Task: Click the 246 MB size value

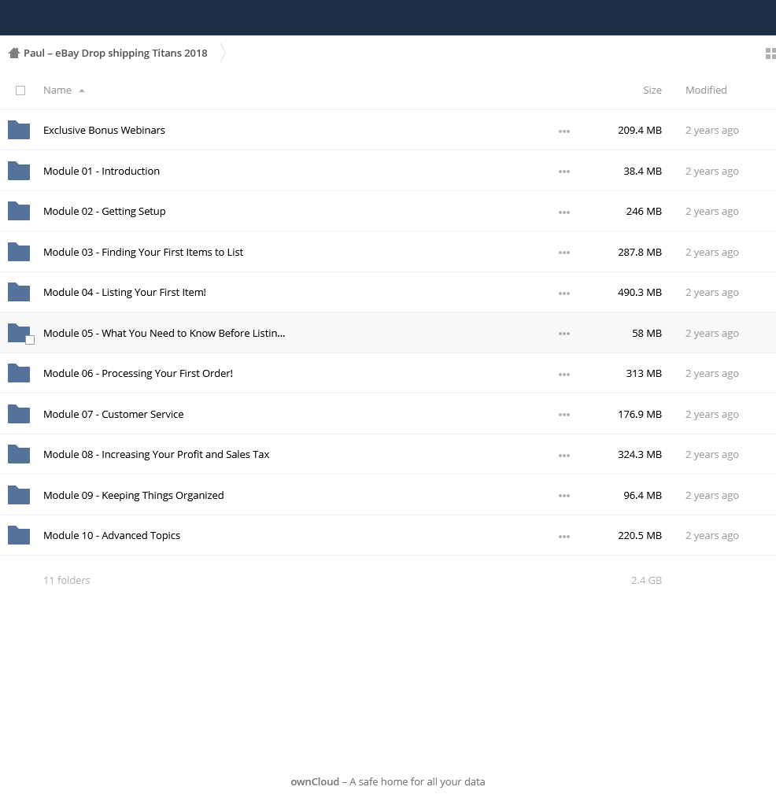Action: 644,211
